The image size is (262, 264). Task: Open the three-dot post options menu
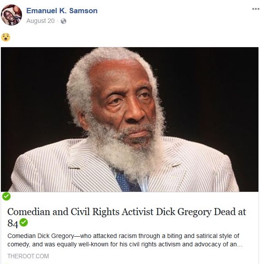point(255,9)
